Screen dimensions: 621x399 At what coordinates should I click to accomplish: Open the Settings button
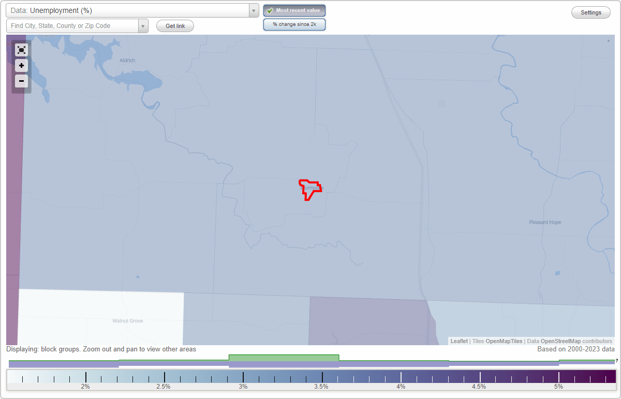click(591, 12)
